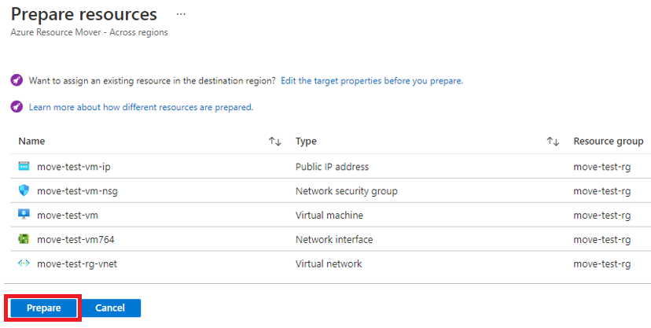This screenshot has width=651, height=328.
Task: Click the rocket icon beside Learn more
Action: (x=17, y=107)
